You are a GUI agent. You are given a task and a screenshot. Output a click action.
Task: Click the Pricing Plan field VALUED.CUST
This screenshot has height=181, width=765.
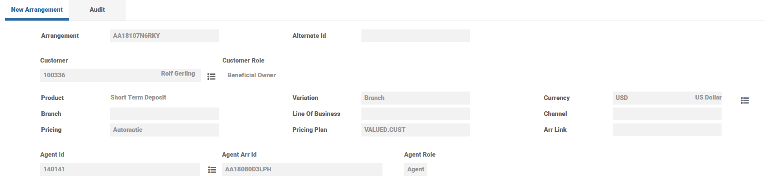[x=415, y=130]
